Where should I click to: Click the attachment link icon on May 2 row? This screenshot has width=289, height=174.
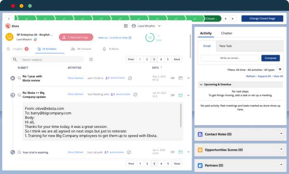pyautogui.click(x=173, y=78)
